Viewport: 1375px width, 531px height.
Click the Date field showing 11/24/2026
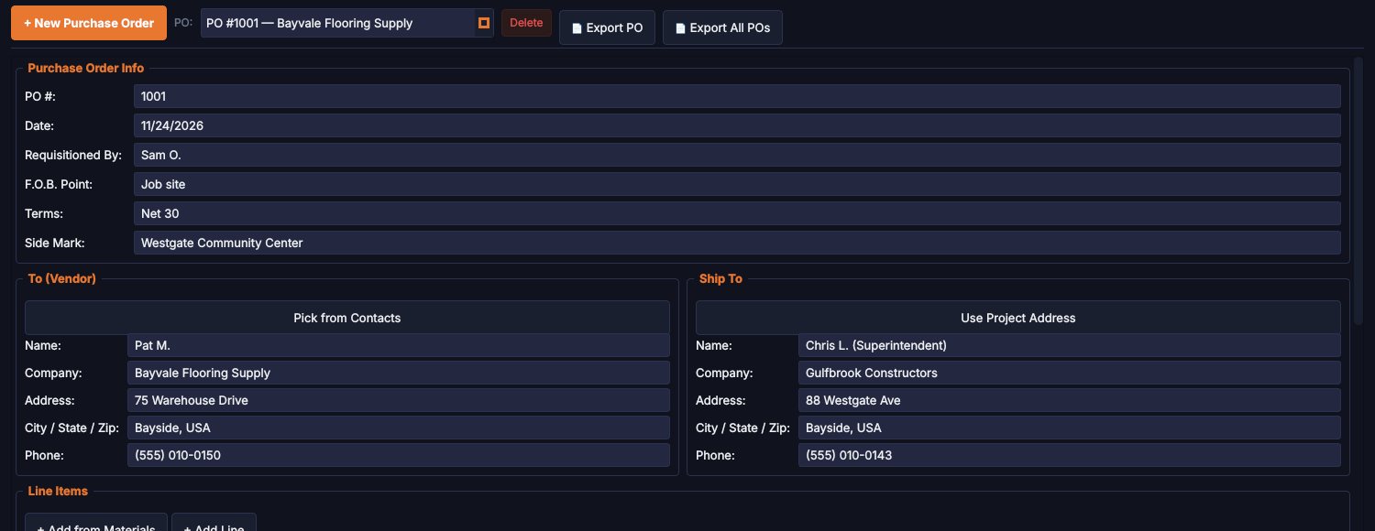(737, 125)
